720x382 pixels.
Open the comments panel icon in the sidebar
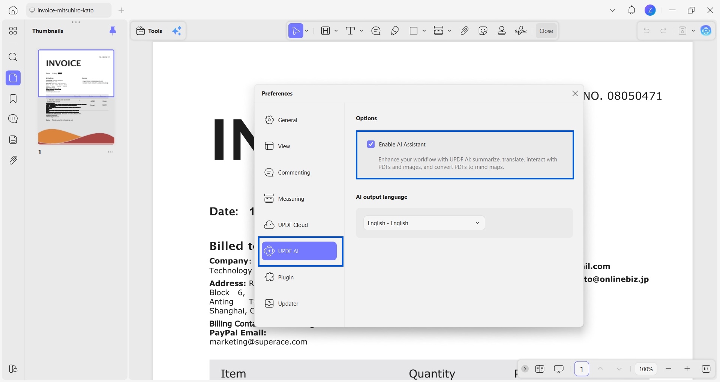pos(13,119)
